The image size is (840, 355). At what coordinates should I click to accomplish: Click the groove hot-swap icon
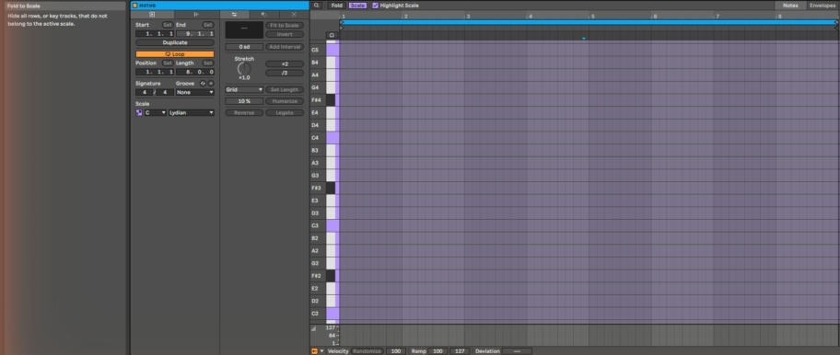click(x=203, y=84)
